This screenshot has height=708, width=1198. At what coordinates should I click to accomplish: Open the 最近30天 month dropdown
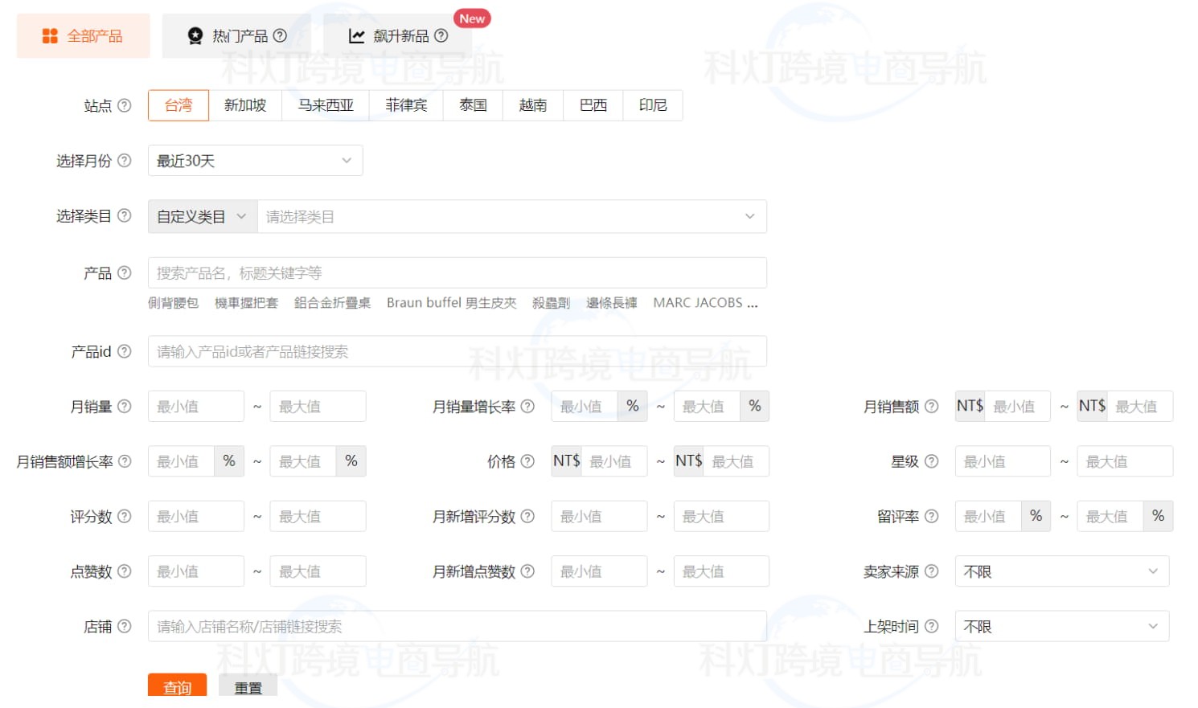(x=255, y=160)
